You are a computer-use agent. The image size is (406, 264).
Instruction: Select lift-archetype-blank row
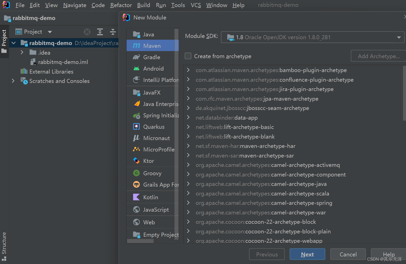pyautogui.click(x=294, y=137)
